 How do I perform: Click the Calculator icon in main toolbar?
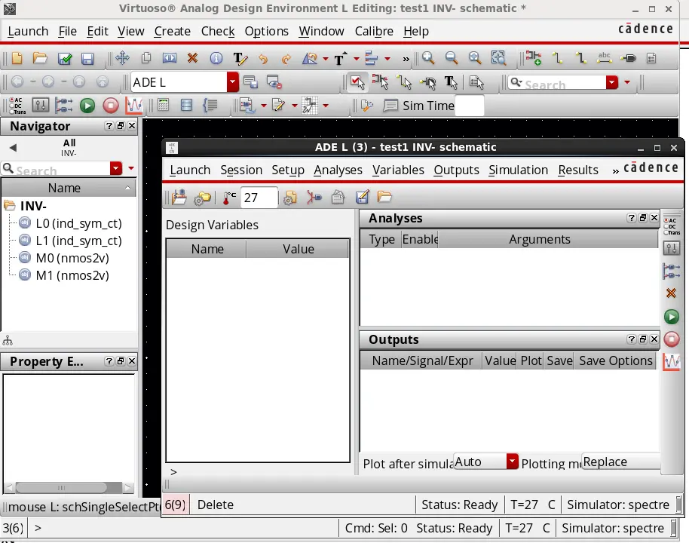point(163,106)
